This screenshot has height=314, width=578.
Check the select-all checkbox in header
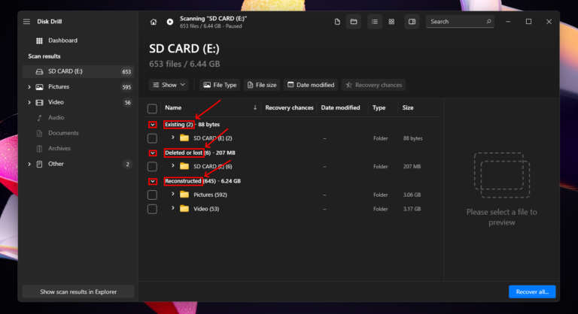153,108
